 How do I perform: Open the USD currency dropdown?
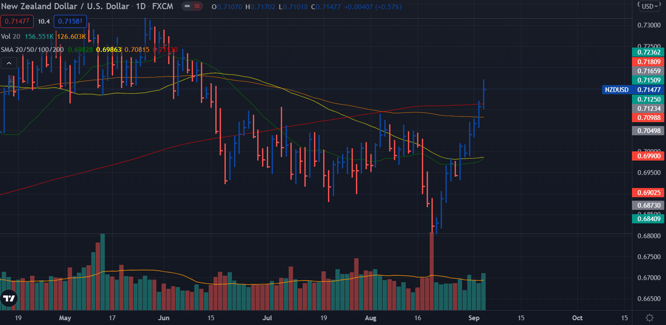(x=649, y=6)
